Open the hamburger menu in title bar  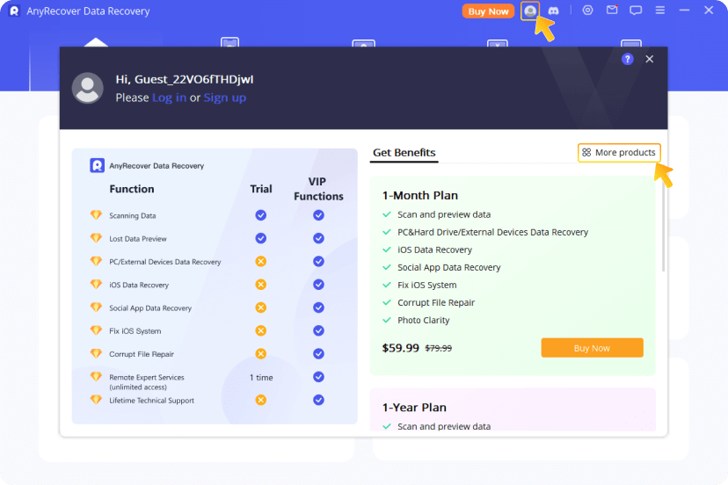[660, 11]
